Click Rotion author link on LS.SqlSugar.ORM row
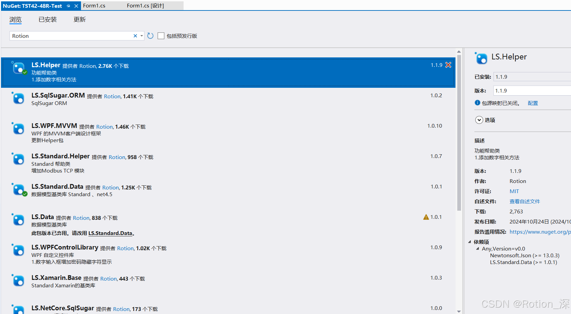The height and width of the screenshot is (314, 571). (x=112, y=97)
